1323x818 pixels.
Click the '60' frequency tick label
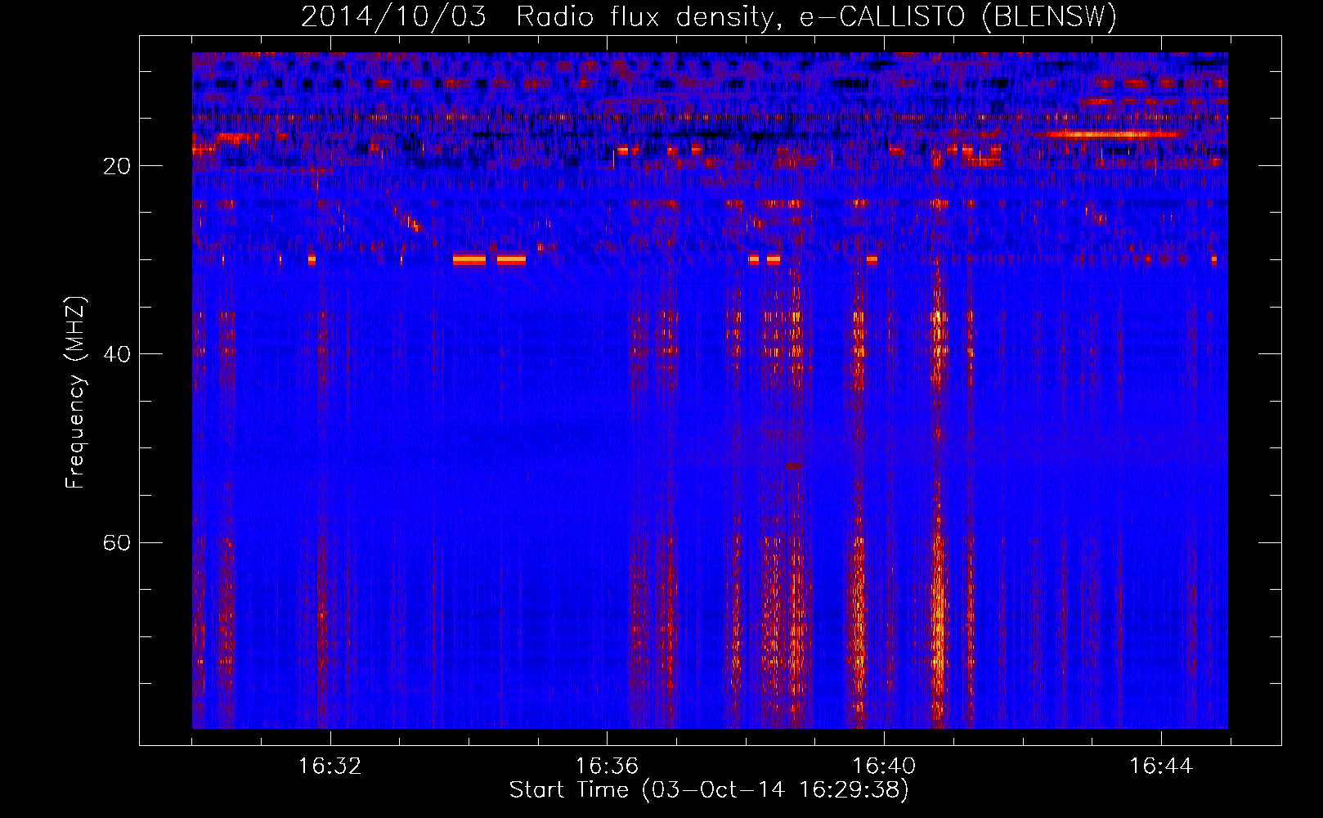tap(117, 542)
